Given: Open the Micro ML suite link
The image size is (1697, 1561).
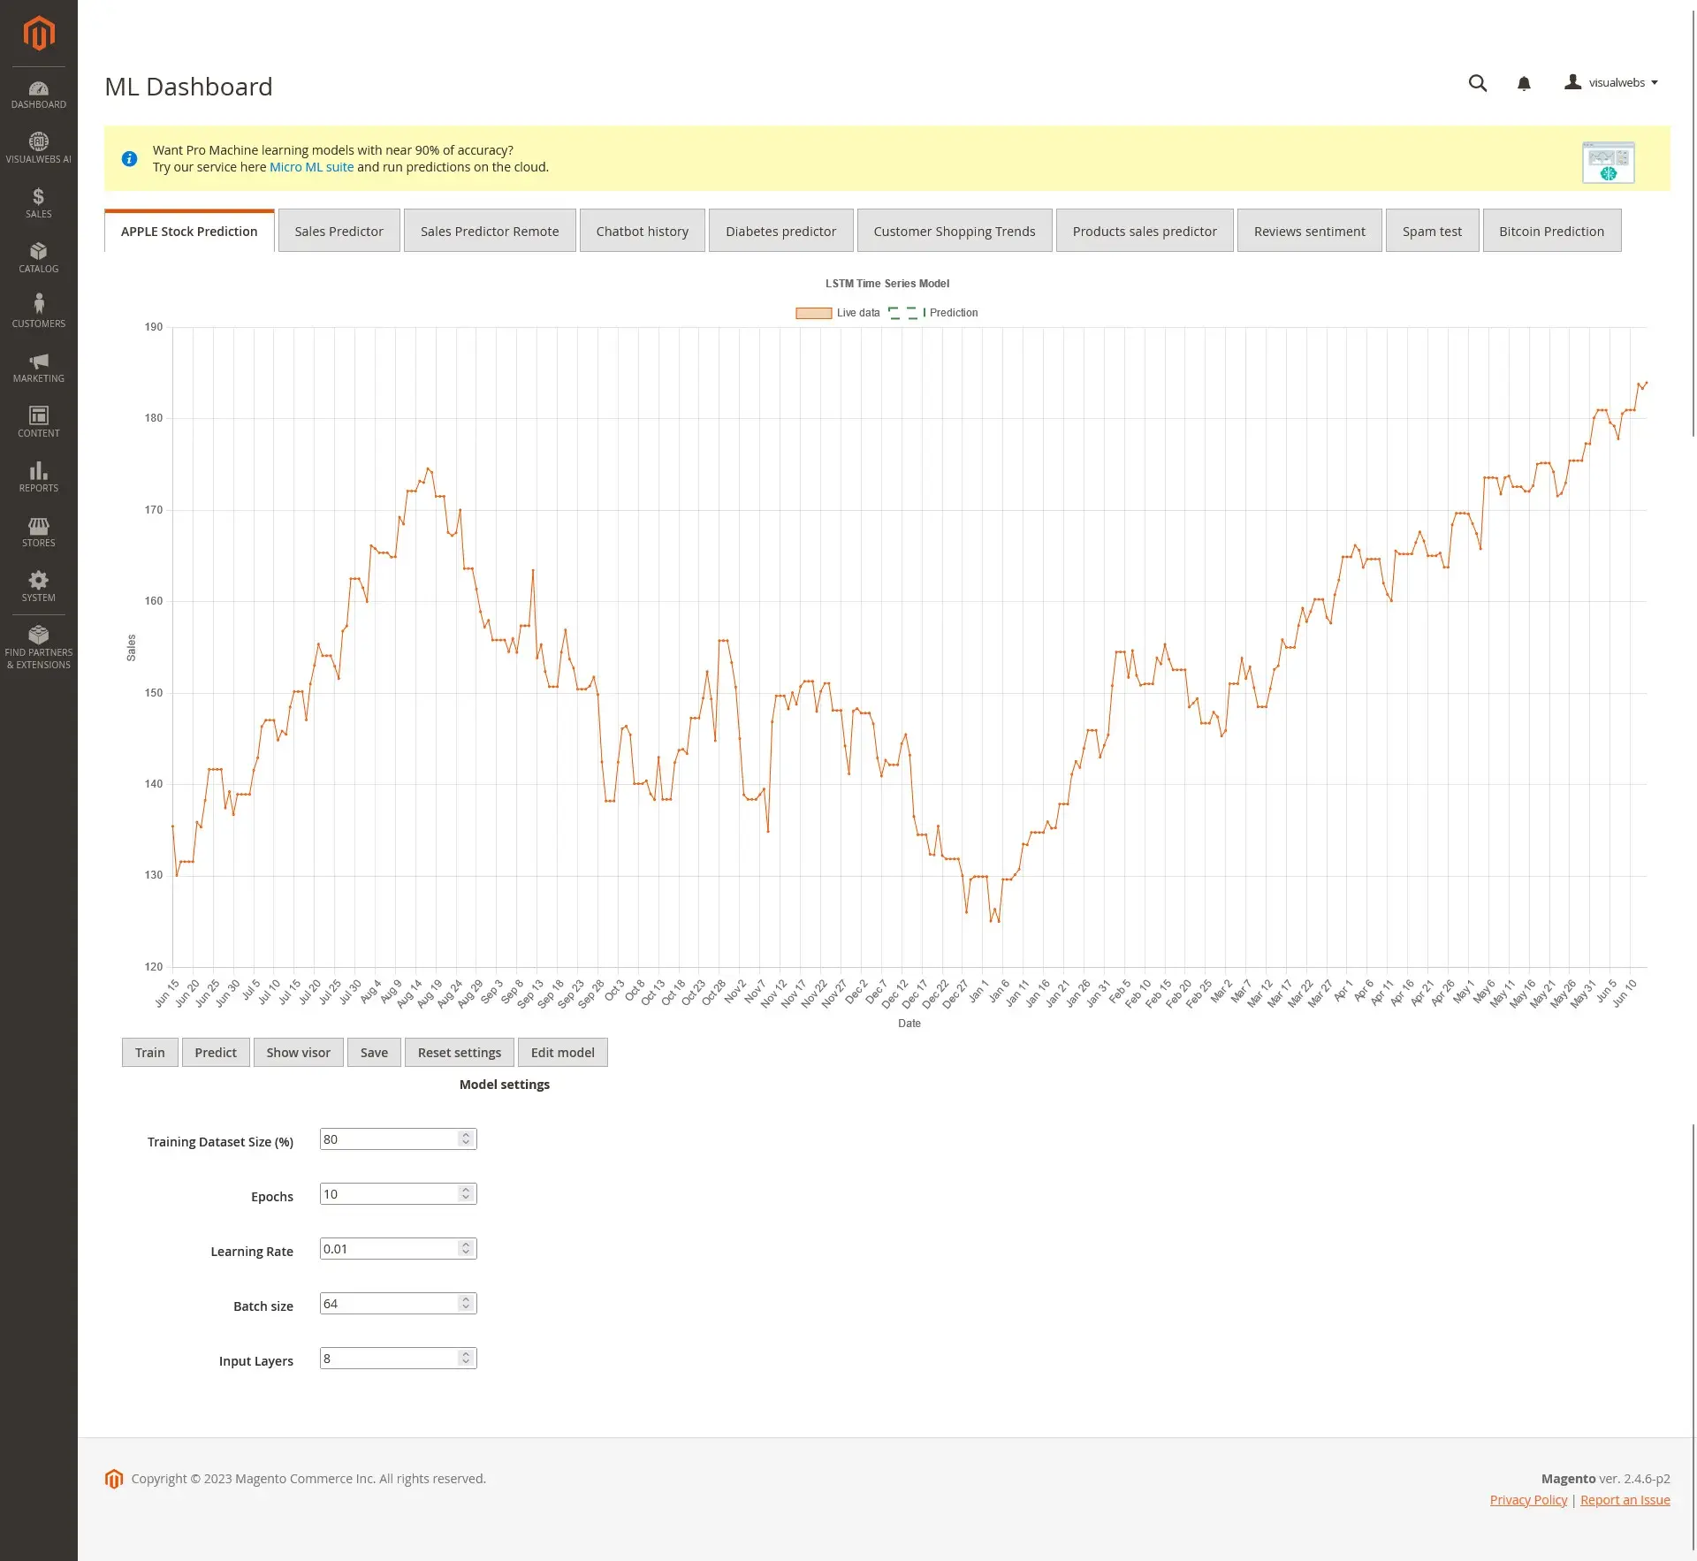Looking at the screenshot, I should click(x=311, y=167).
